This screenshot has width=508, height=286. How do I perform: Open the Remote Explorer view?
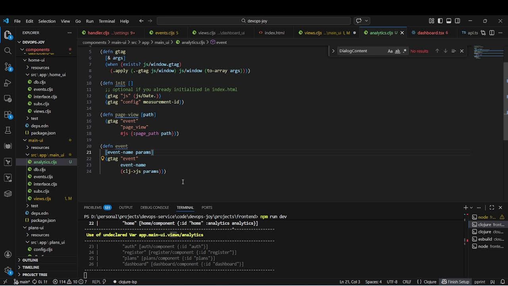[8, 99]
